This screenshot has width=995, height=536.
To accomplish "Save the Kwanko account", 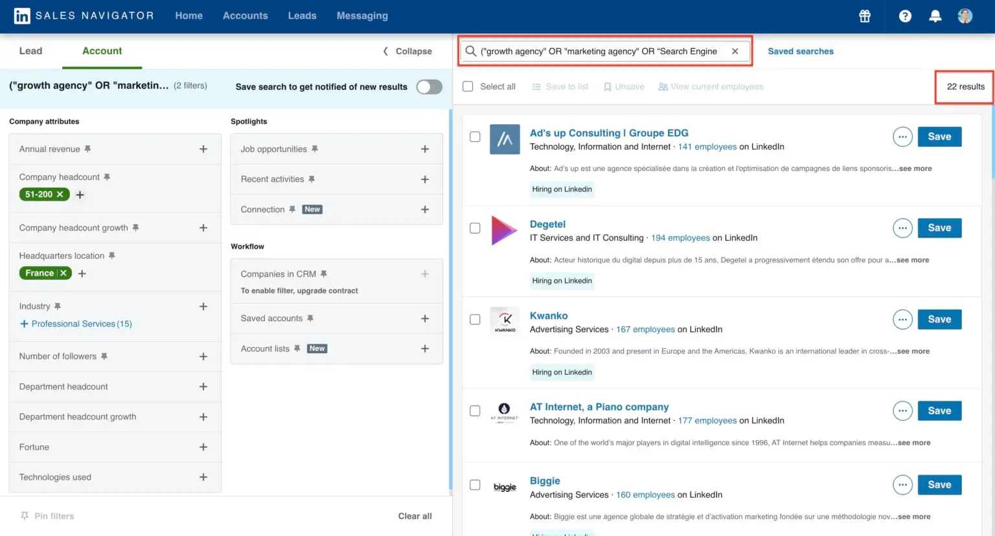I will [939, 319].
